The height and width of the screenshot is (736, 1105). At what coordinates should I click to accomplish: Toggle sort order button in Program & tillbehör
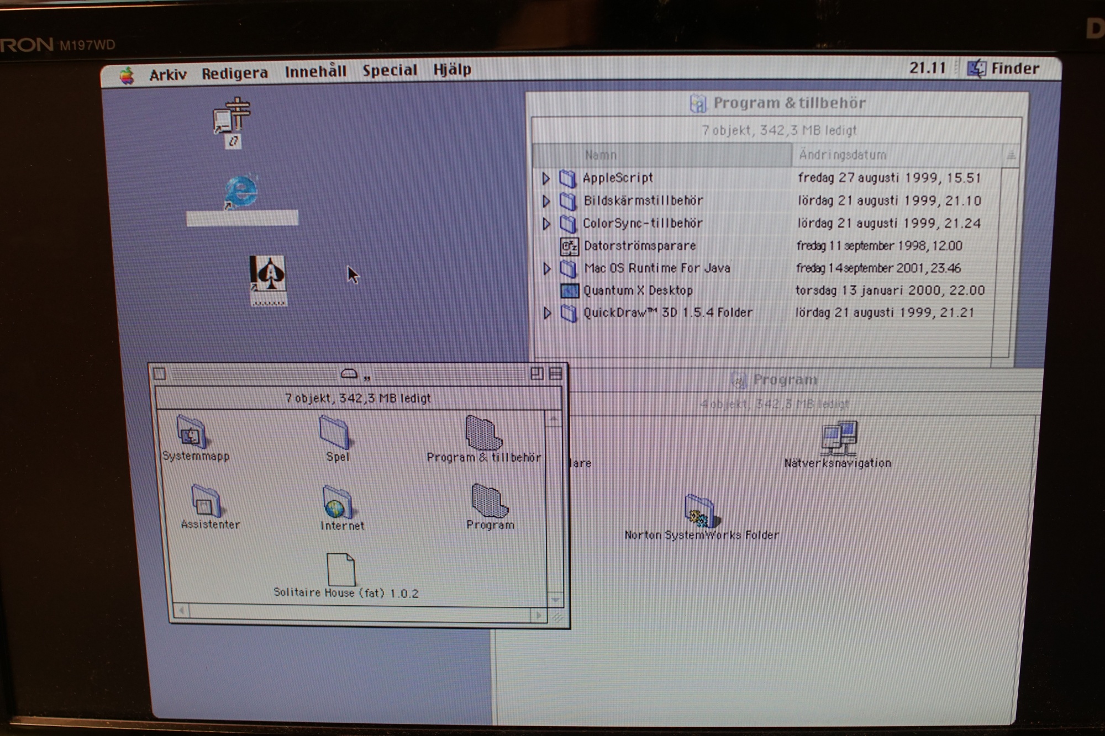pyautogui.click(x=1011, y=155)
